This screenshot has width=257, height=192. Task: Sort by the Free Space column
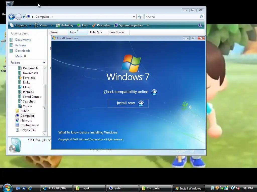(119, 32)
